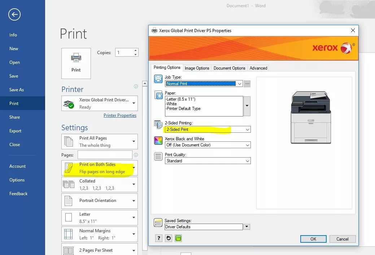Confirm the dialog with OK
The image size is (375, 255).
[x=313, y=239]
